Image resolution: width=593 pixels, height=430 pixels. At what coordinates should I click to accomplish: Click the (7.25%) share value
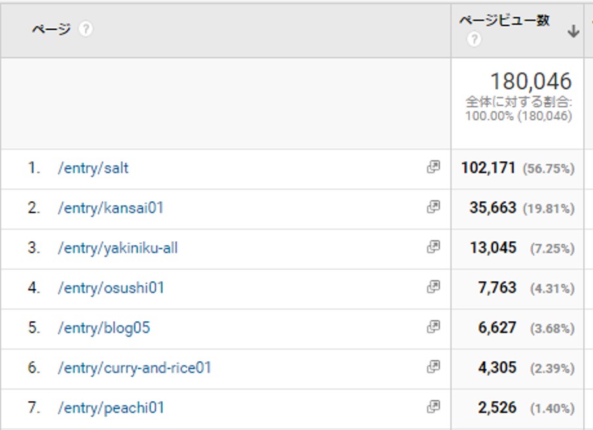point(552,248)
